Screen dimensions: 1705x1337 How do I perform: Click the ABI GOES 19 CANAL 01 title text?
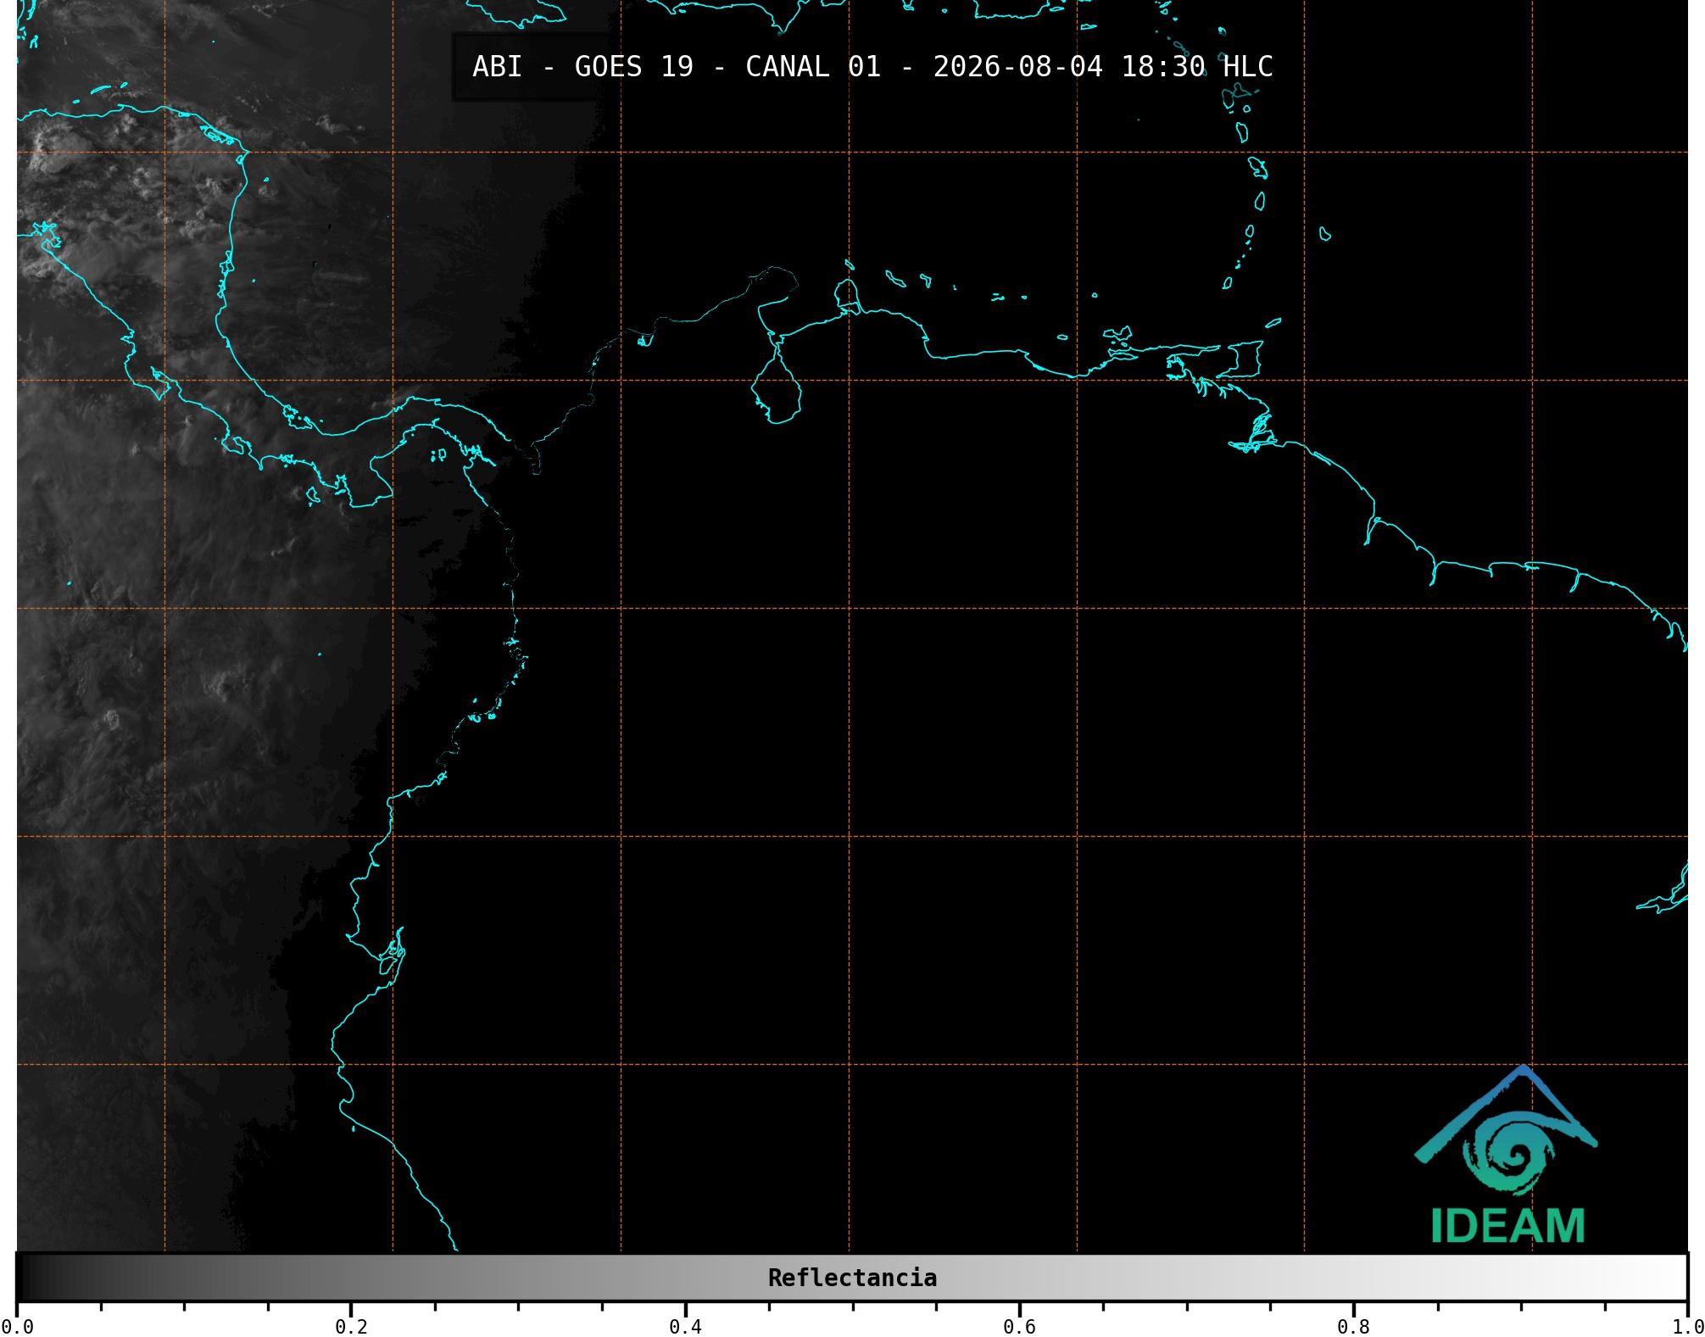(872, 66)
